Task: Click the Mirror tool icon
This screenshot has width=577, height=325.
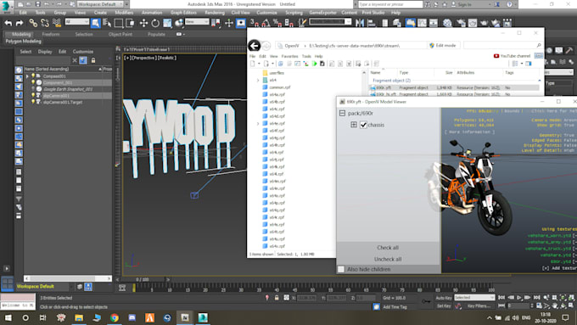Action: pyautogui.click(x=360, y=23)
